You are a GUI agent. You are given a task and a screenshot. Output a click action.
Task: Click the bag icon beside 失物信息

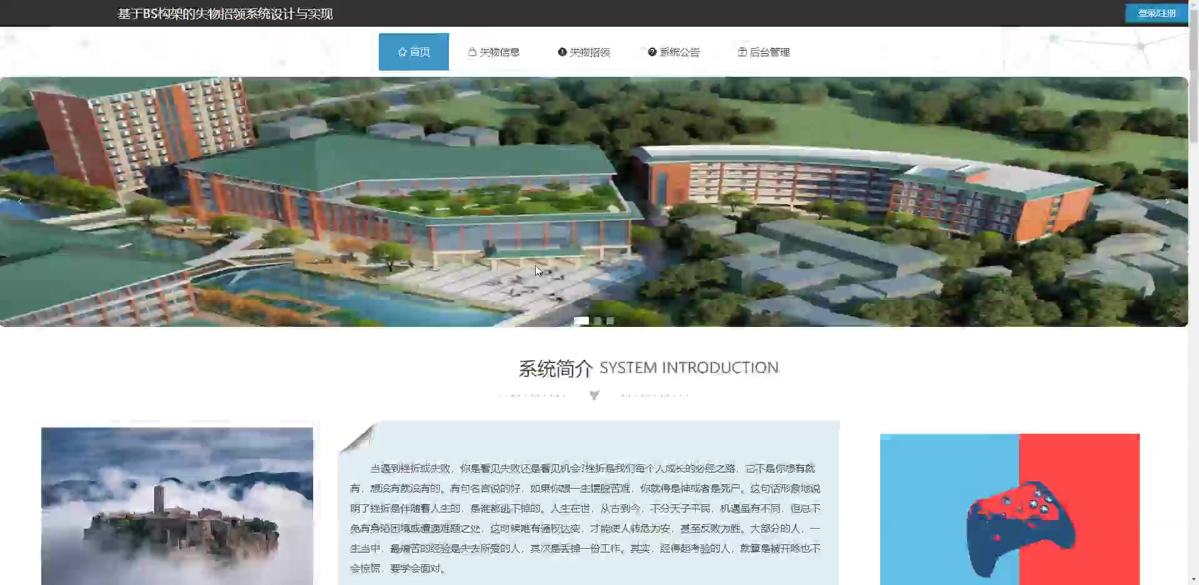click(x=473, y=52)
